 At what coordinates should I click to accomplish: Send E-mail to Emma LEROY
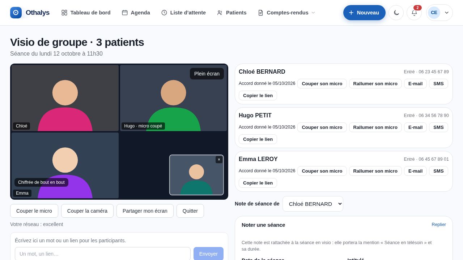pyautogui.click(x=415, y=171)
